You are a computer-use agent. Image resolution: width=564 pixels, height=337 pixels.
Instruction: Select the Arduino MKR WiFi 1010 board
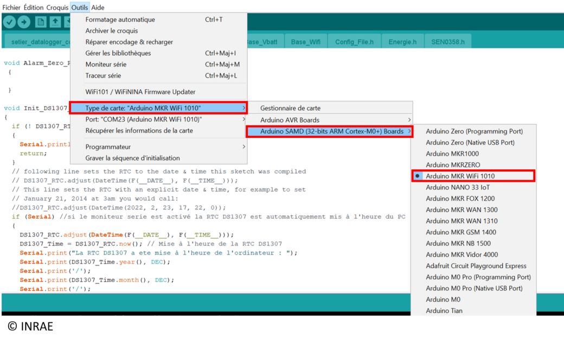pyautogui.click(x=460, y=176)
